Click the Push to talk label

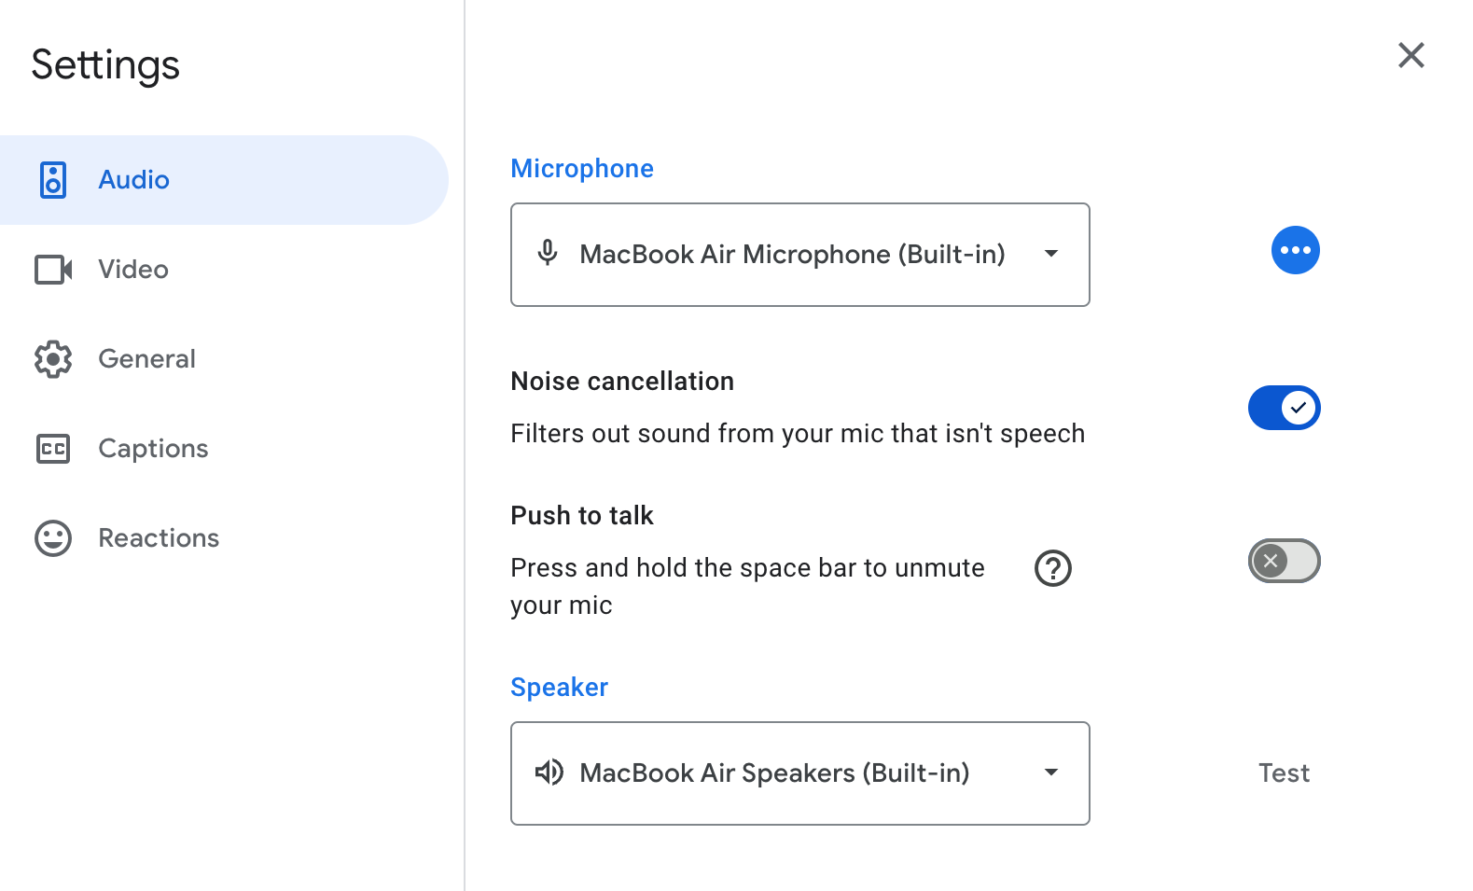click(582, 515)
